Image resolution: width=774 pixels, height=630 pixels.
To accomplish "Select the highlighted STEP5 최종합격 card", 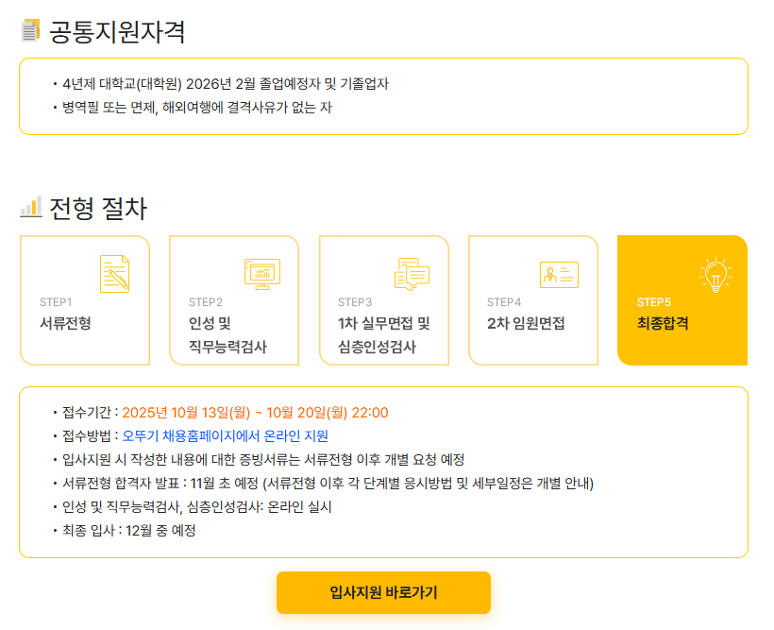I will (682, 300).
